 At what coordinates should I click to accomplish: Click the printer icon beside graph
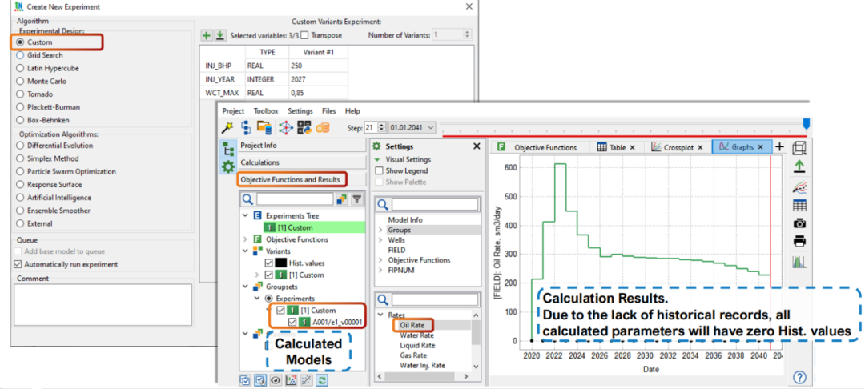click(x=799, y=241)
